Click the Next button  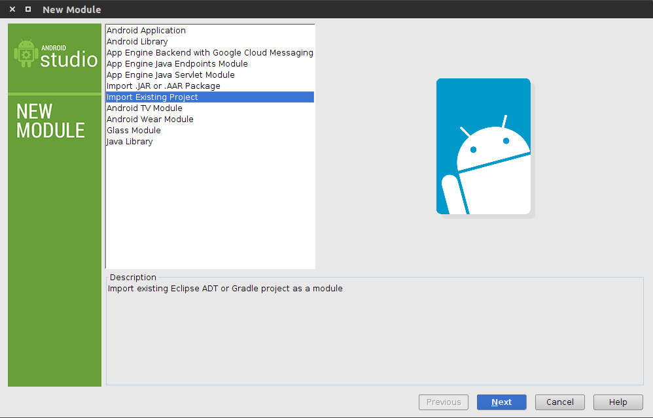[x=501, y=402]
